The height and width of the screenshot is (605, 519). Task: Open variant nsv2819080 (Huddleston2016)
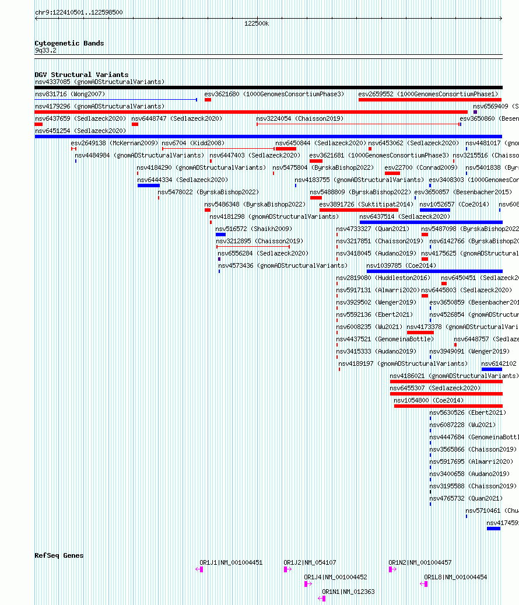click(383, 278)
